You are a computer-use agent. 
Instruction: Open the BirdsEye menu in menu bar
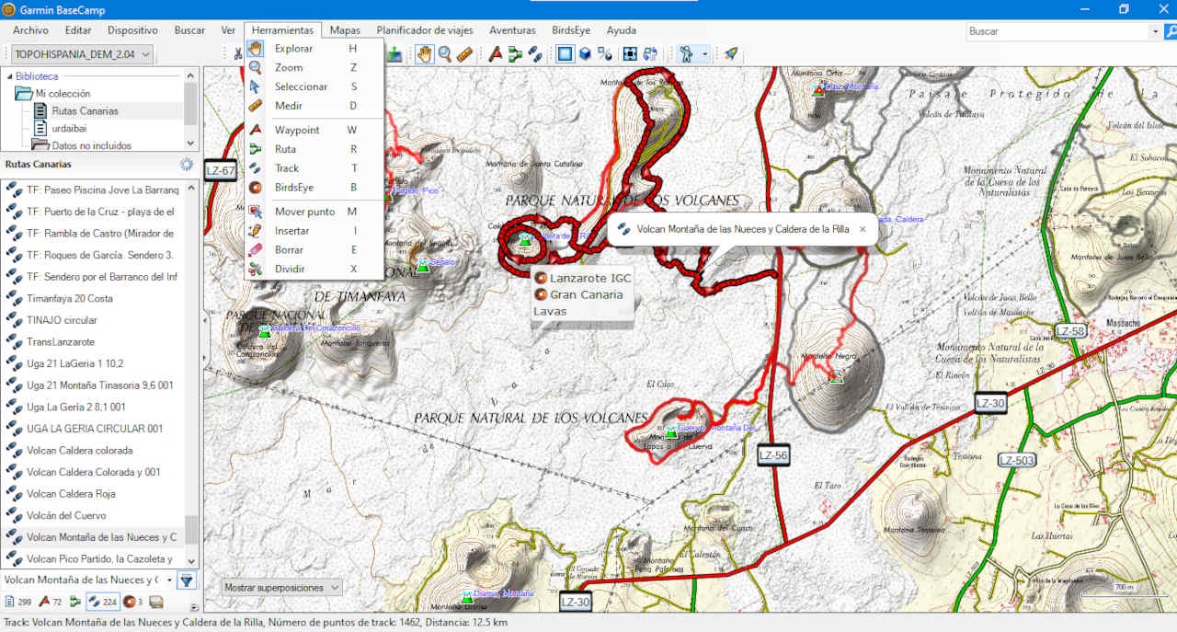click(571, 30)
